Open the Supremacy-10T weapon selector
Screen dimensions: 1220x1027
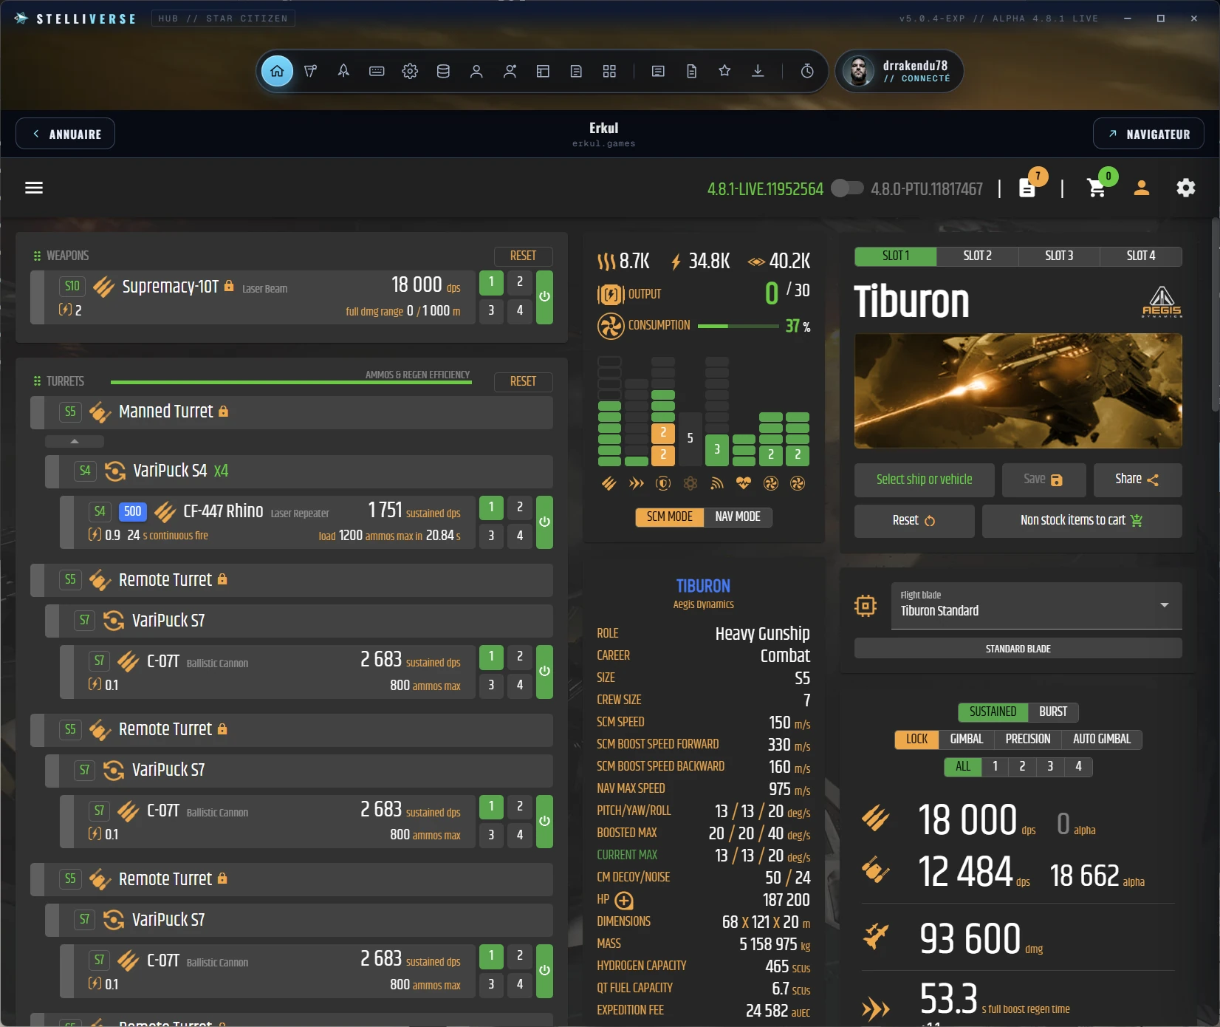(x=253, y=297)
